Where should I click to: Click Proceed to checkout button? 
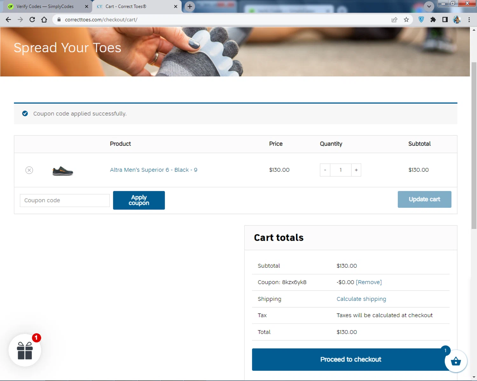coord(351,359)
